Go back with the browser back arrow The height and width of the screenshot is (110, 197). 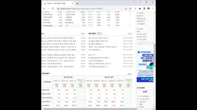click(x=44, y=9)
